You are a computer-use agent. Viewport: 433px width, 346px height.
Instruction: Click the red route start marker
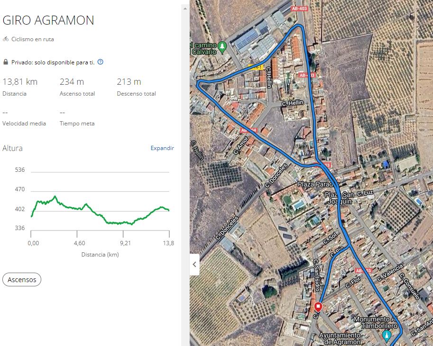(x=318, y=307)
